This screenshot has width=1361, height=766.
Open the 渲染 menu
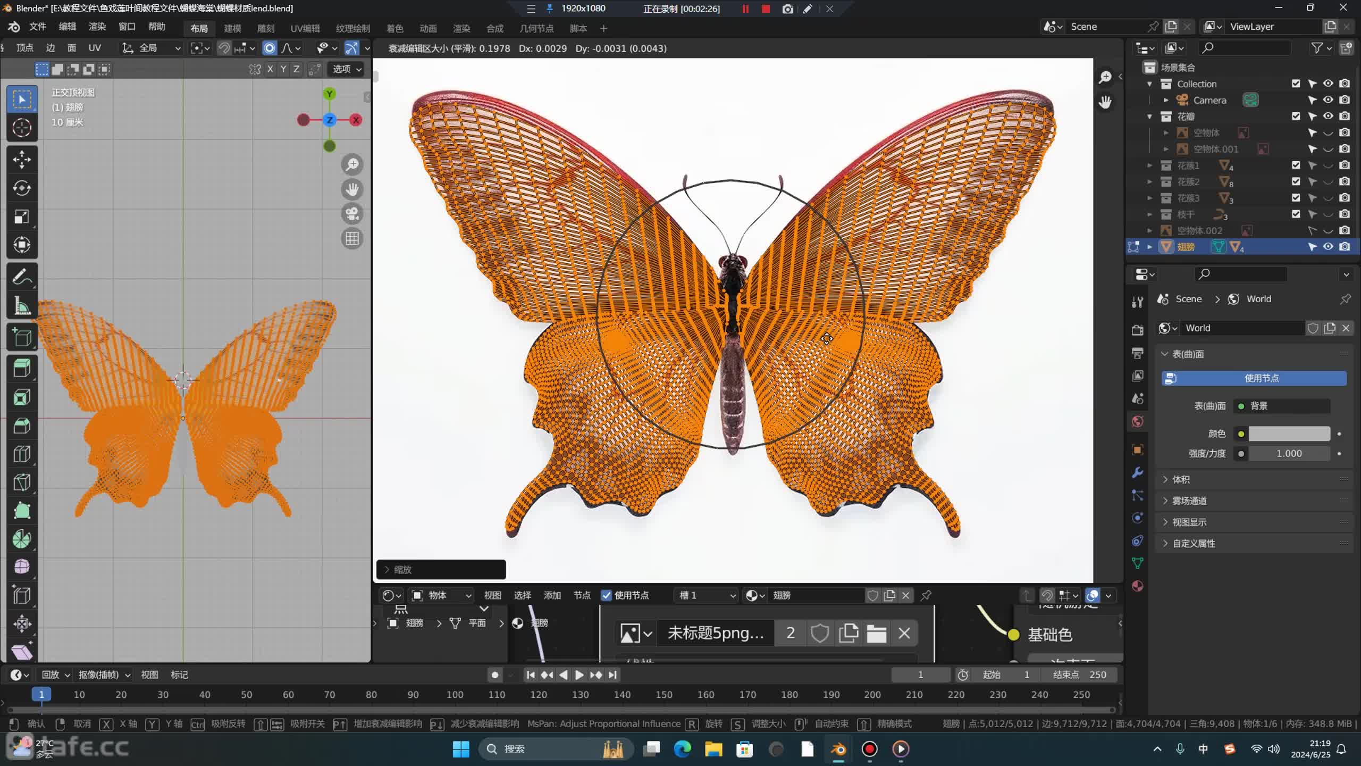(97, 27)
